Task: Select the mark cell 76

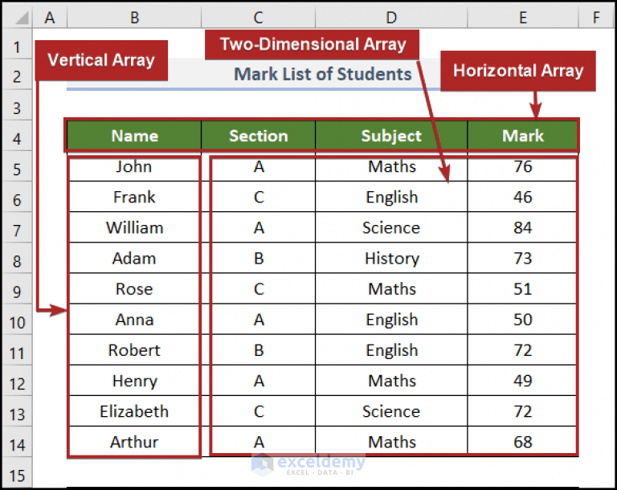Action: (522, 166)
